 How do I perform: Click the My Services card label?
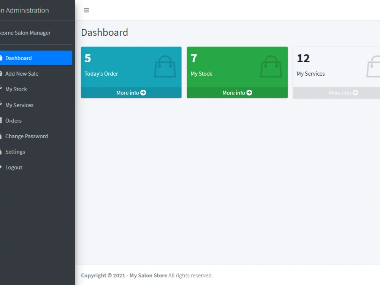(311, 74)
